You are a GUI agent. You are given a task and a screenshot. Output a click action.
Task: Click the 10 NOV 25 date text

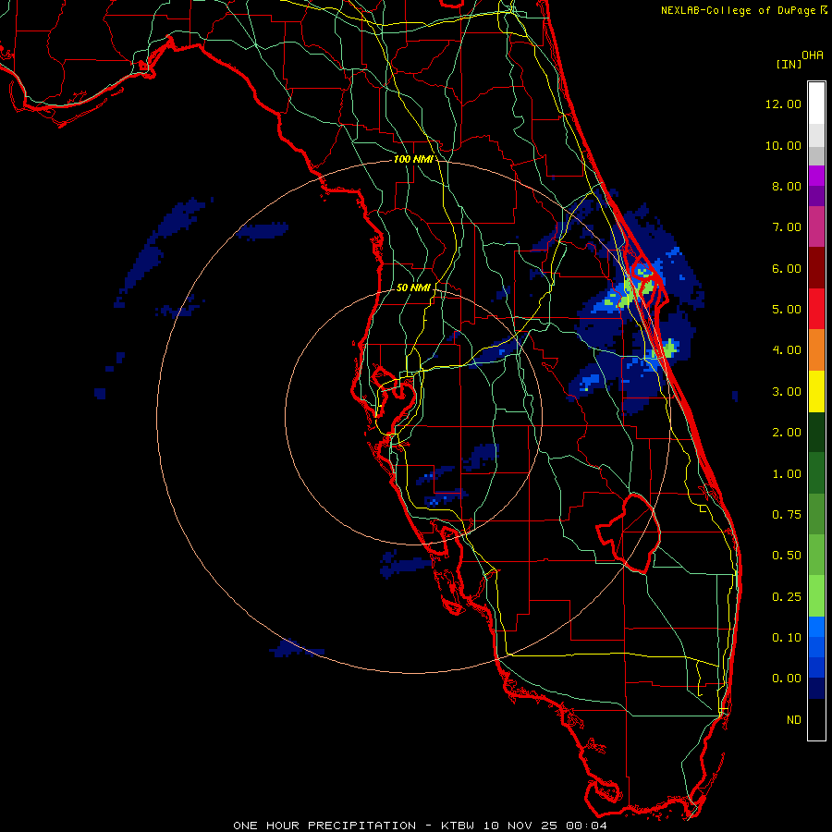[x=522, y=826]
